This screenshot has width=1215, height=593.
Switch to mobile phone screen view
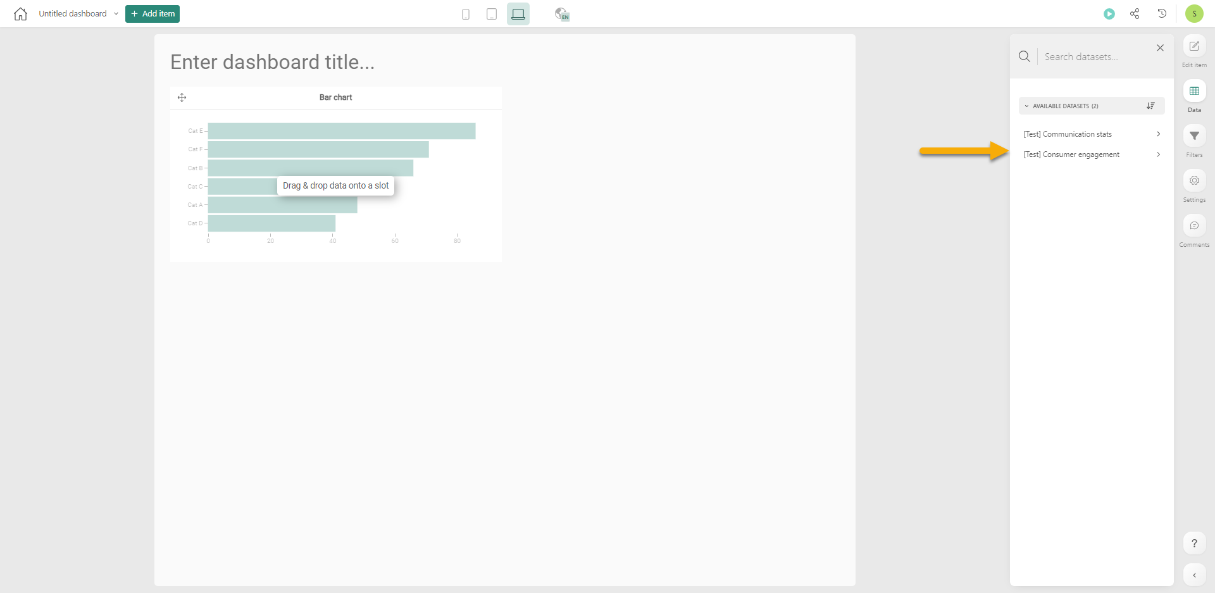point(466,14)
